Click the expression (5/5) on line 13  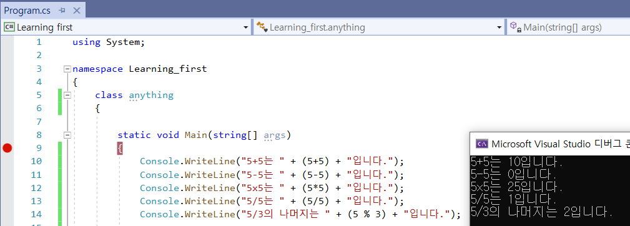316,201
